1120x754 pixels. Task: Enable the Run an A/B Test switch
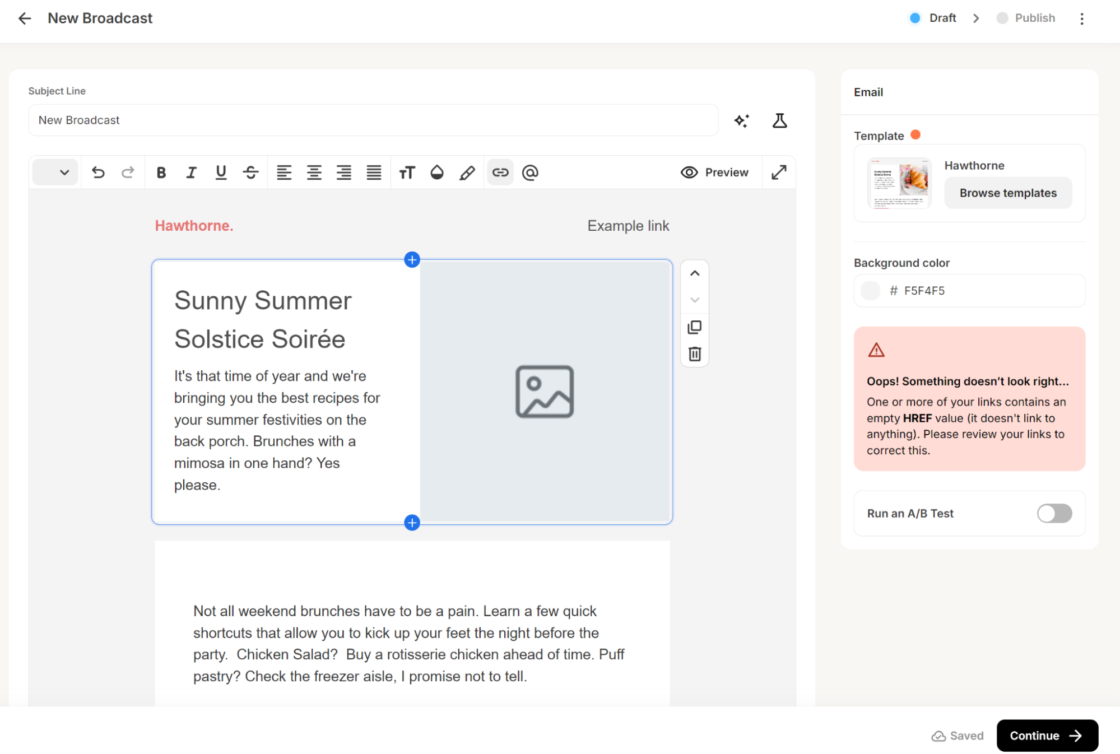[x=1054, y=513]
